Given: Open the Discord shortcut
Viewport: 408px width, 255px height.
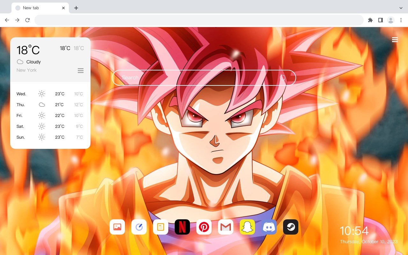Looking at the screenshot, I should pos(269,227).
